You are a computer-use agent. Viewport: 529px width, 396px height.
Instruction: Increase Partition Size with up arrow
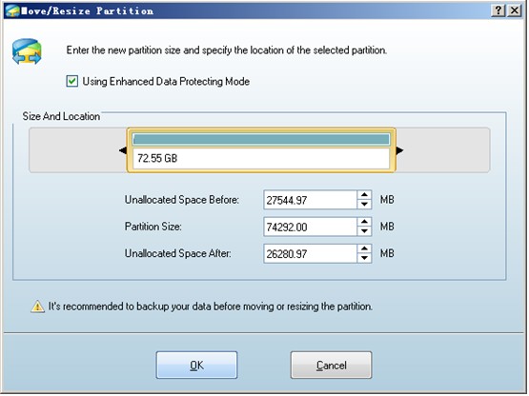tap(364, 222)
